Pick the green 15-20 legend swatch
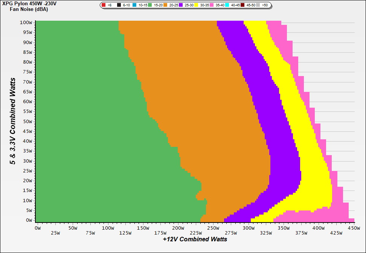The height and width of the screenshot is (253, 366). [150, 5]
